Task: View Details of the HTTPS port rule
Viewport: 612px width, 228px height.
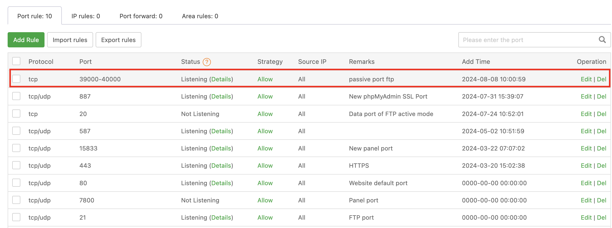Action: 221,166
